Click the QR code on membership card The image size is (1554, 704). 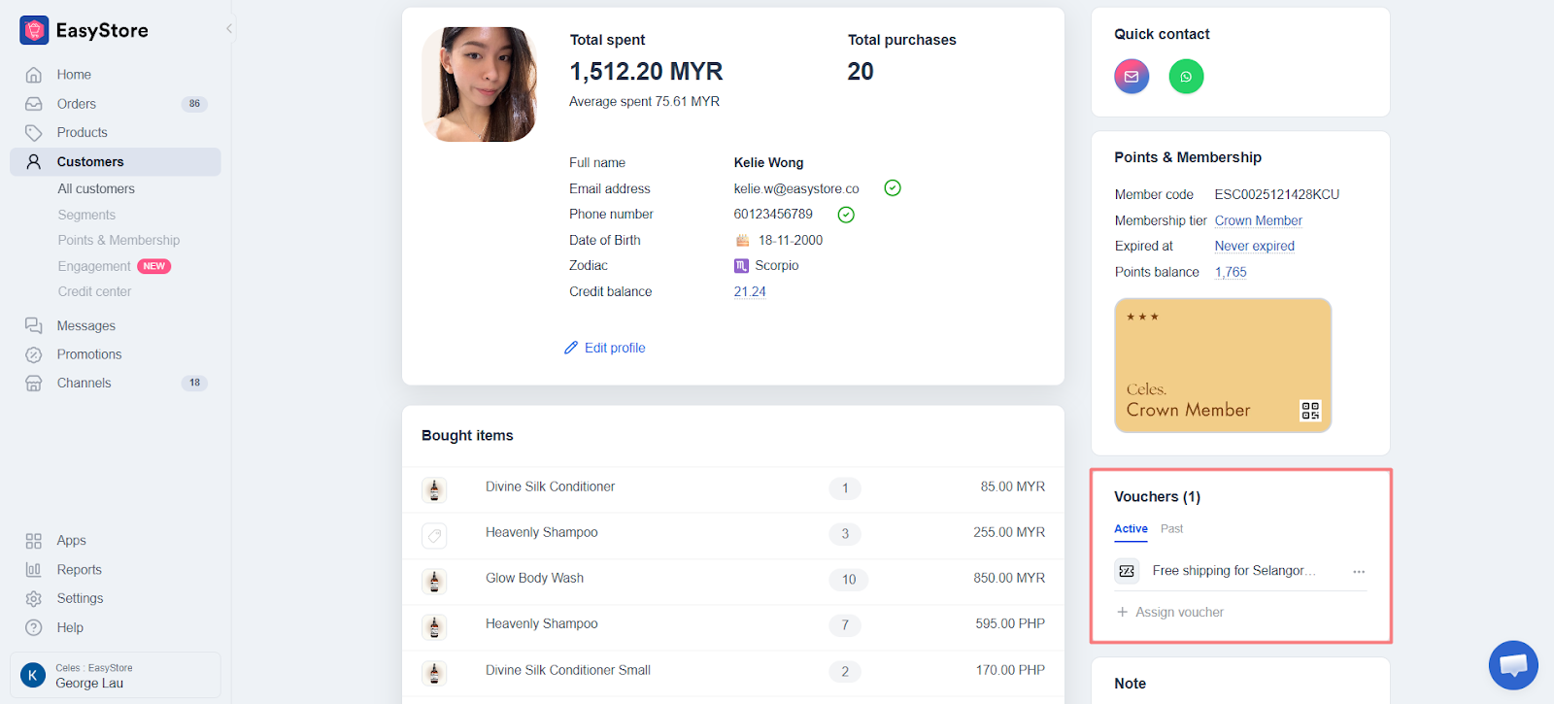coord(1309,411)
